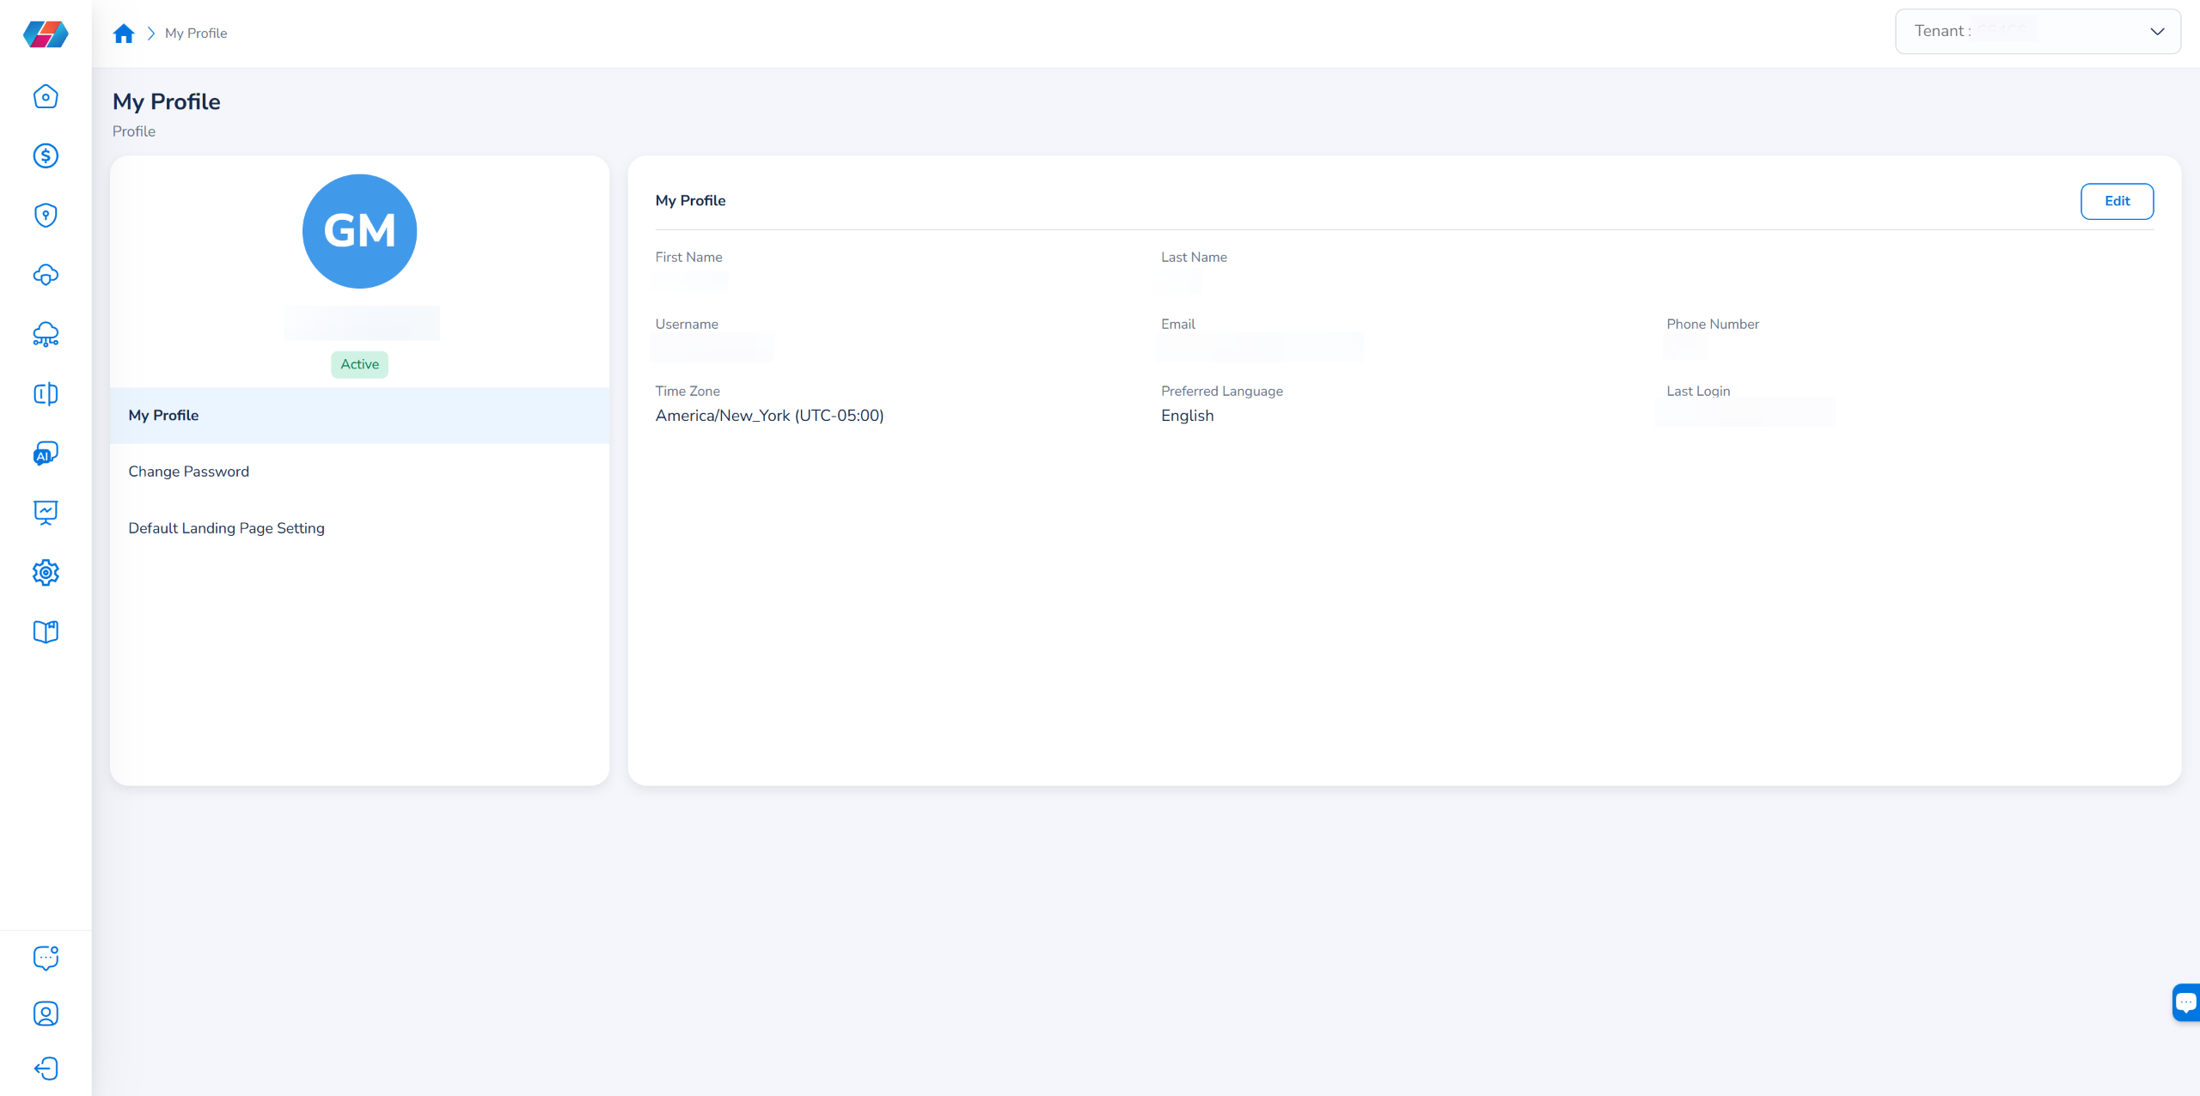Open the cloud network sidebar icon

pyautogui.click(x=46, y=334)
